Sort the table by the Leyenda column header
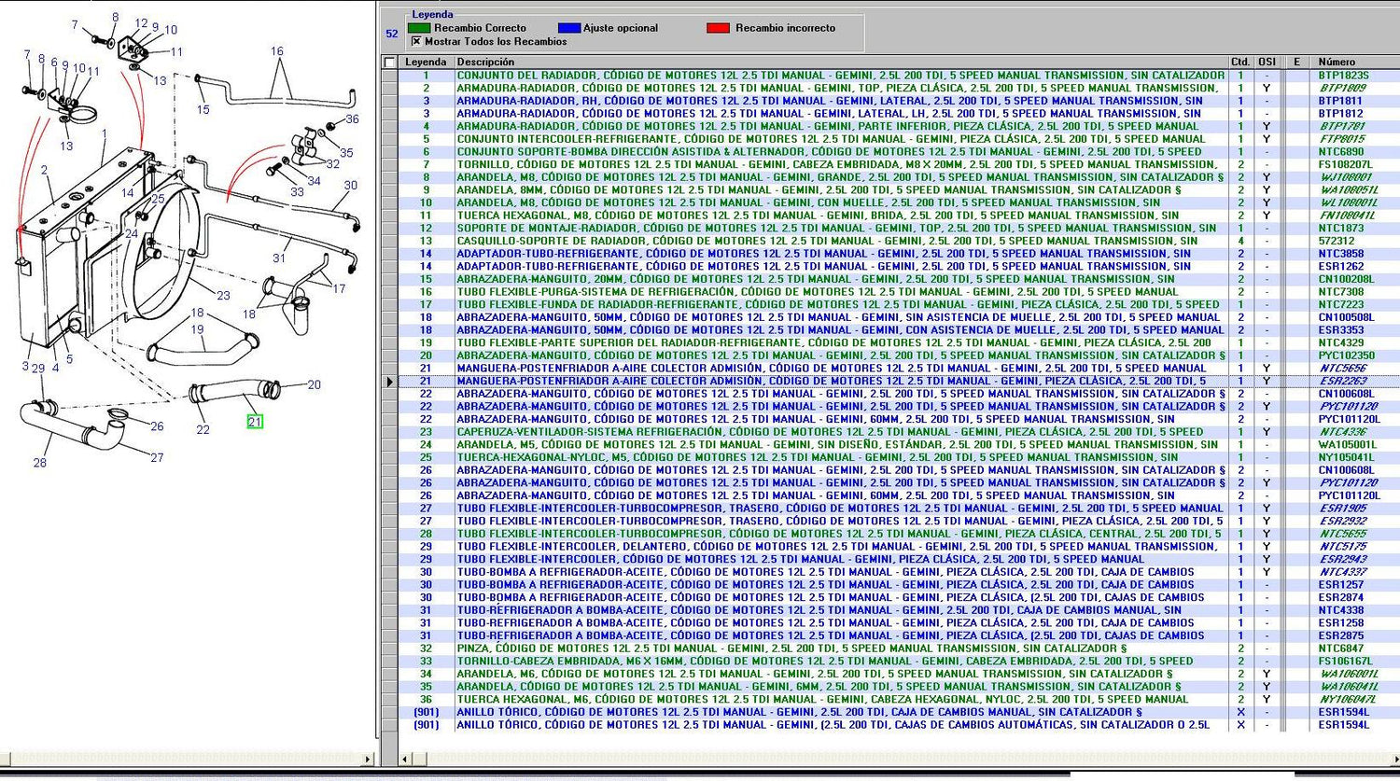1400x781 pixels. tap(426, 63)
